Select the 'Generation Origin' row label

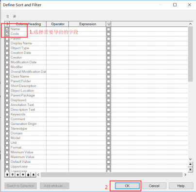(24, 124)
